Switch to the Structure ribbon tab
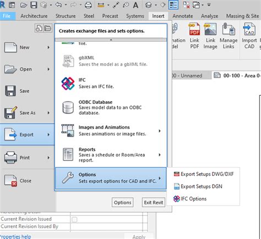This screenshot has height=239, width=261. point(66,16)
